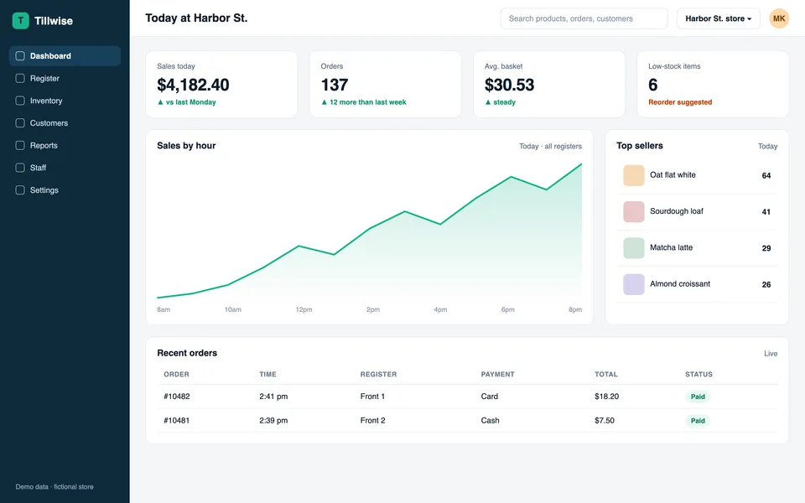The width and height of the screenshot is (805, 503).
Task: Click the Cash payment cell
Action: pyautogui.click(x=490, y=420)
